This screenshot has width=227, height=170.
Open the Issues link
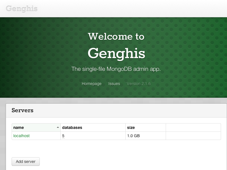[114, 84]
